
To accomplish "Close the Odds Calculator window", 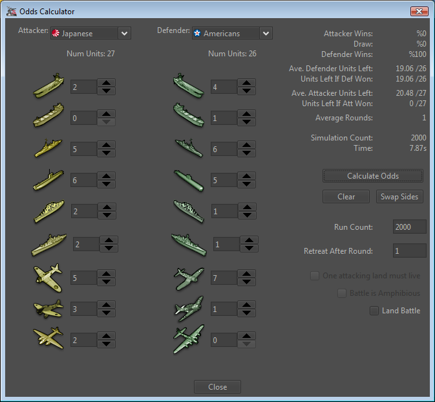I will [x=419, y=12].
